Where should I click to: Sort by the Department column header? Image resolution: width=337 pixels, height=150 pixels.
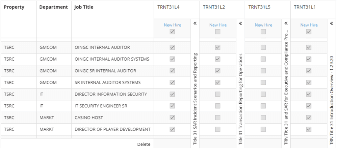point(53,7)
